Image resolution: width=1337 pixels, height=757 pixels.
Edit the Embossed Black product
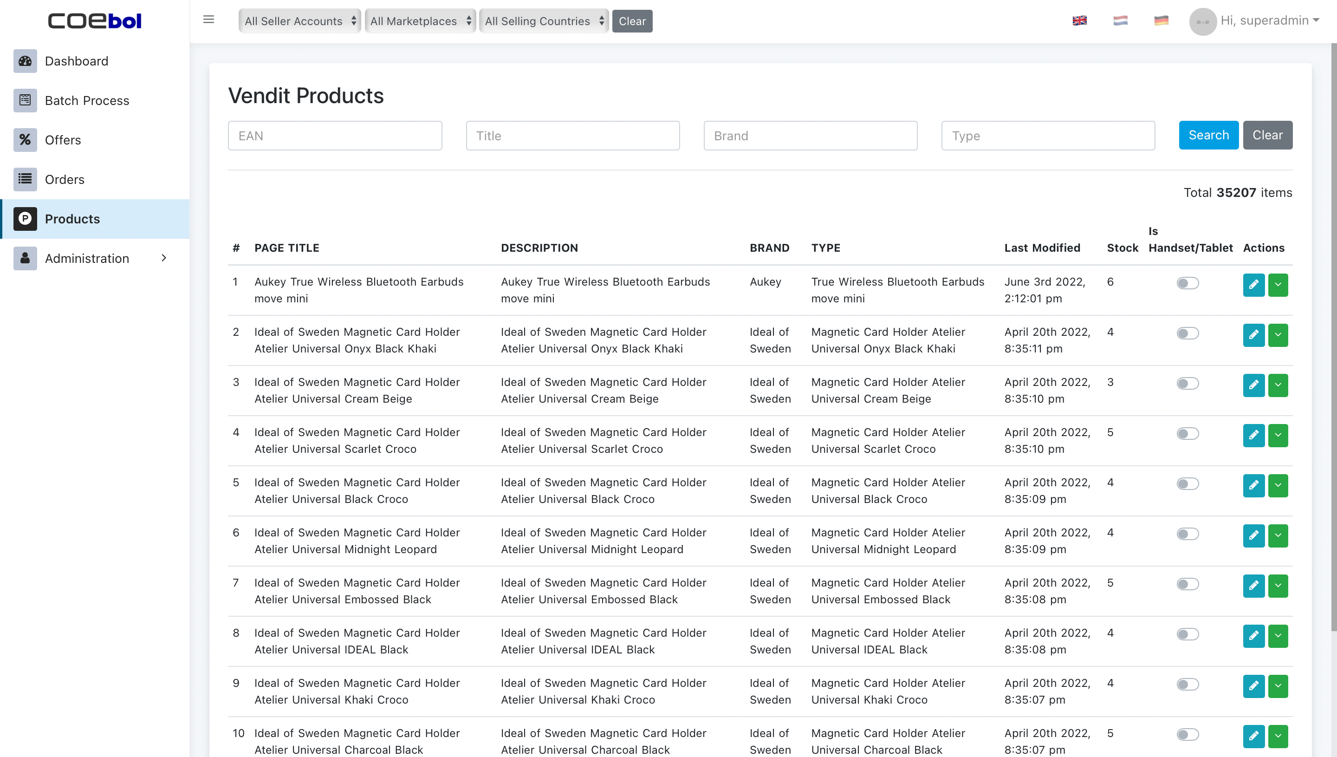1253,586
